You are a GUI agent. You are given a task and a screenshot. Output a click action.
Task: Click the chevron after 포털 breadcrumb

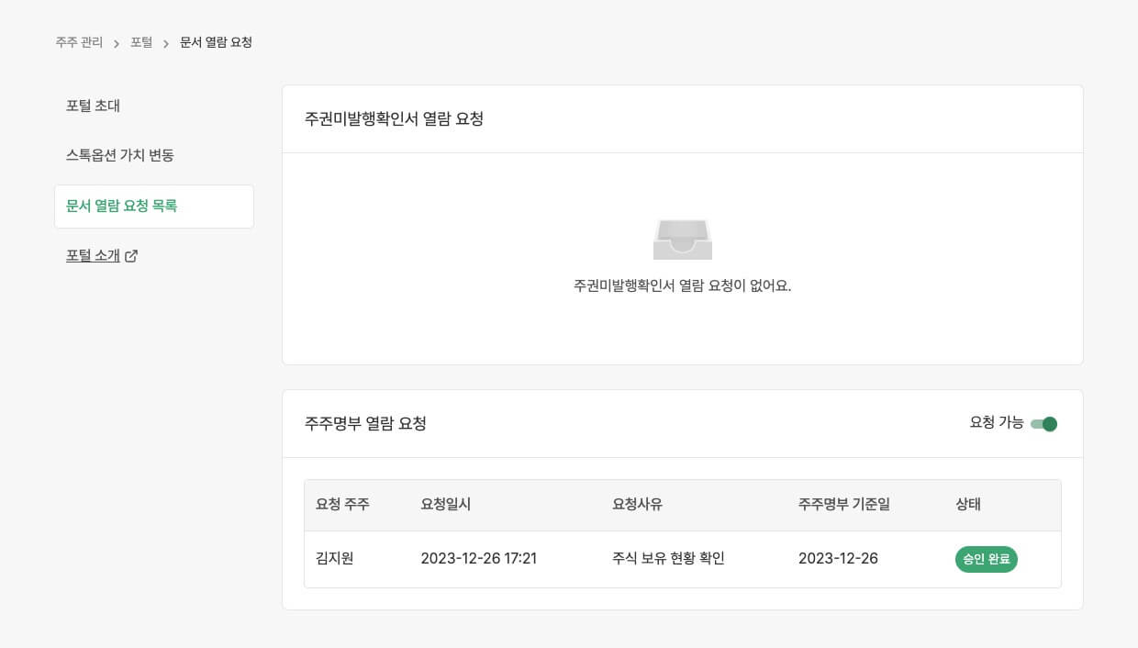click(164, 42)
